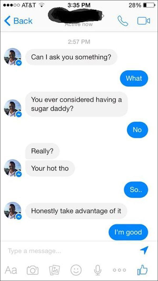Viewport: 158px width, 281px height.
Task: Open the three-dots more options
Action: [x=120, y=270]
